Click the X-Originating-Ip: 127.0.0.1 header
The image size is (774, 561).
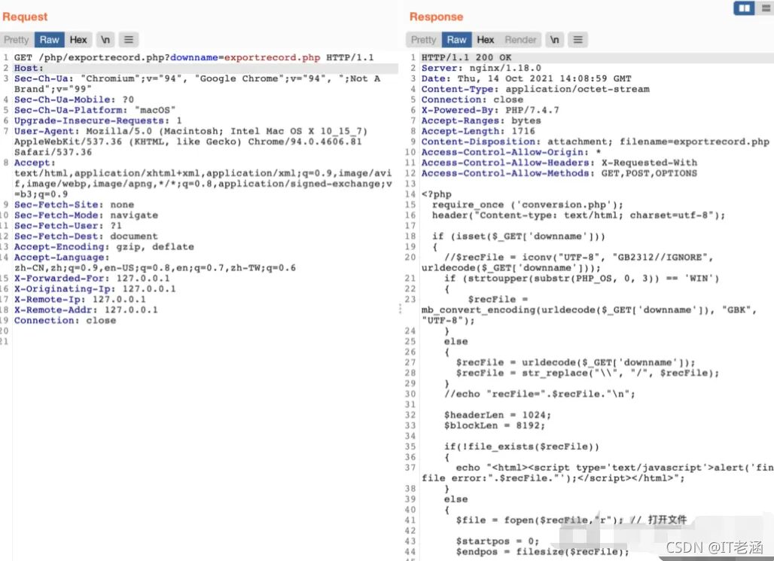click(95, 289)
